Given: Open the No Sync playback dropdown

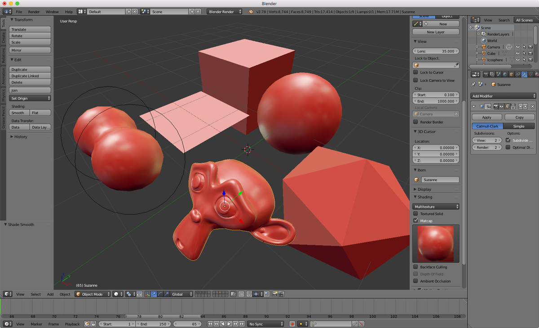Looking at the screenshot, I should [x=265, y=324].
